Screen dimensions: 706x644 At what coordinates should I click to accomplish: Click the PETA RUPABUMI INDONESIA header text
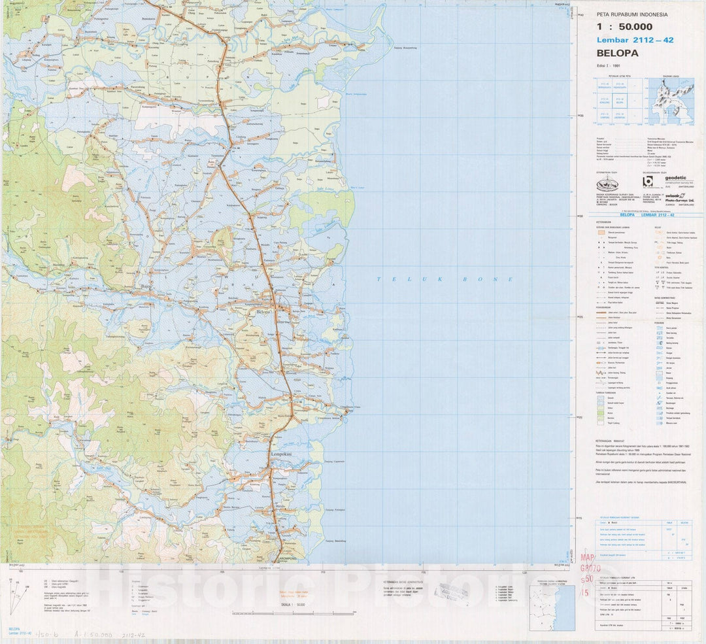click(632, 14)
